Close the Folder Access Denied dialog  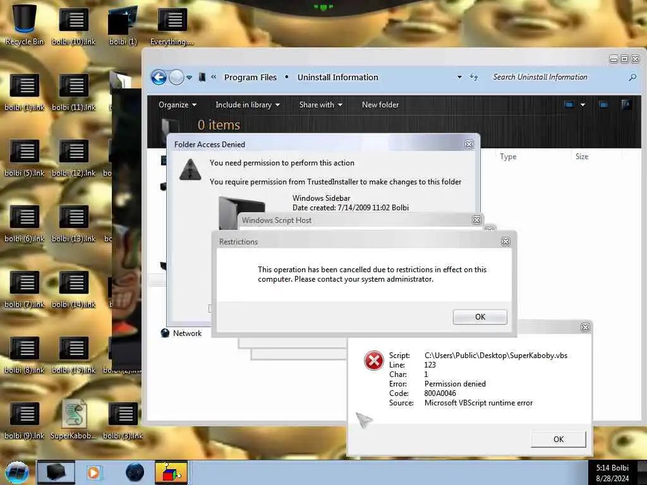point(469,145)
